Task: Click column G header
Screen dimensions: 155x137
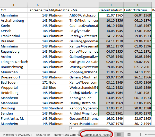Action: coord(38,5)
